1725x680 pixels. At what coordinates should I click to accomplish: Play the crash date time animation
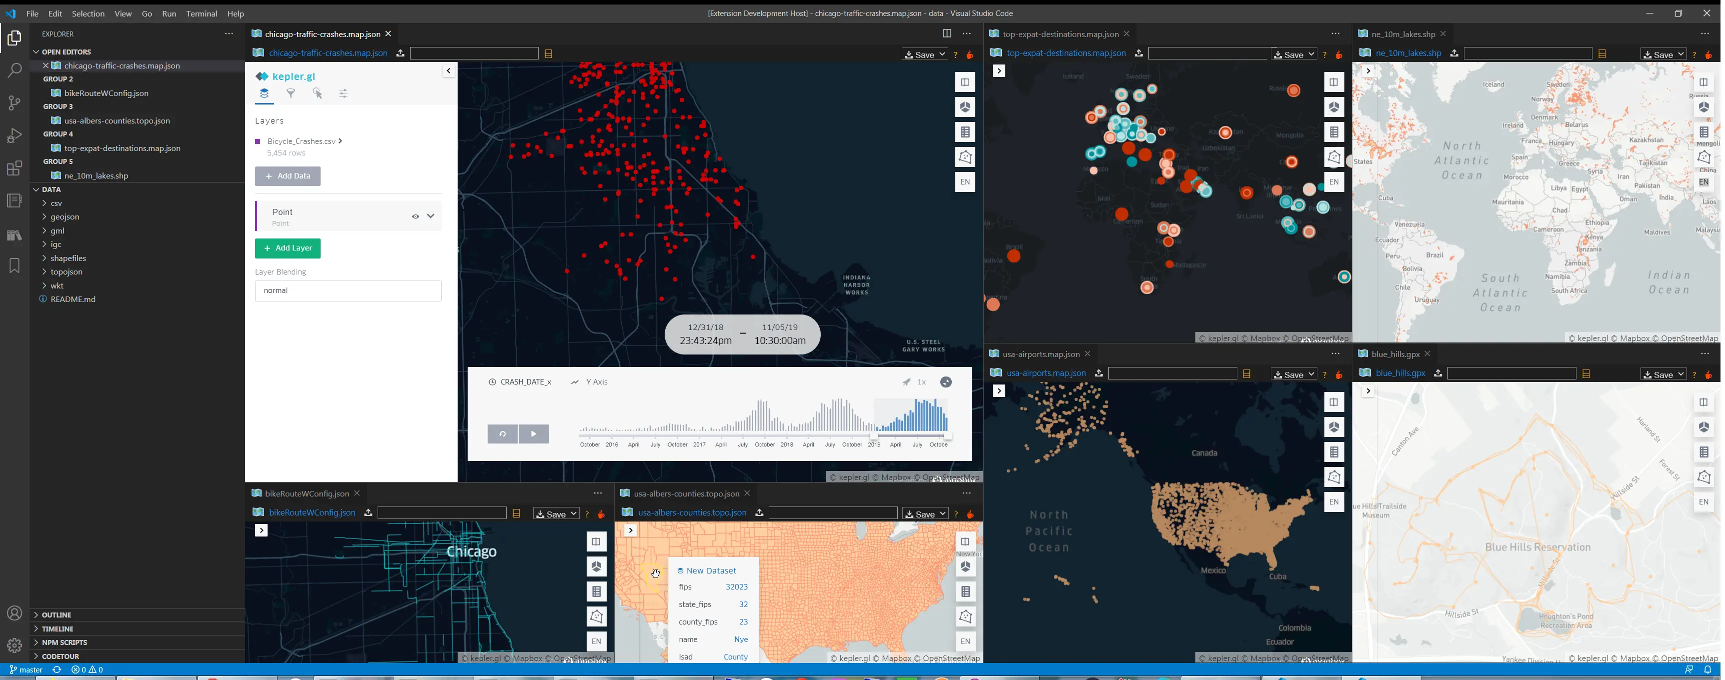coord(534,433)
